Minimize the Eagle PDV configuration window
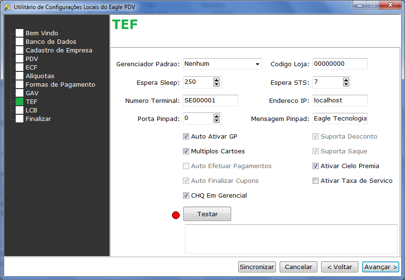The height and width of the screenshot is (280, 405). pyautogui.click(x=360, y=5)
